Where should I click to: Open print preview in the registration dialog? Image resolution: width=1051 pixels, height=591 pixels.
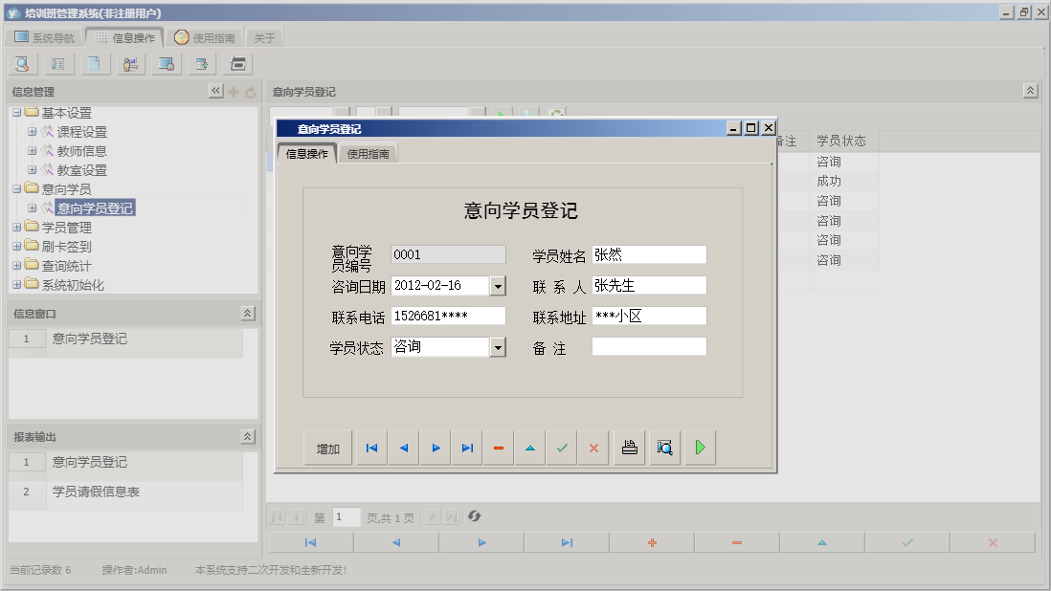tap(664, 447)
